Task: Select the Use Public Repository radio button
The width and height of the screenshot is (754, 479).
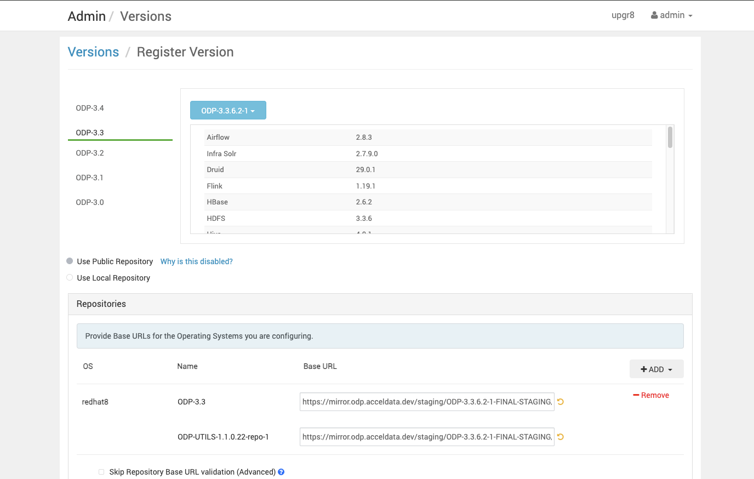Action: [x=70, y=261]
